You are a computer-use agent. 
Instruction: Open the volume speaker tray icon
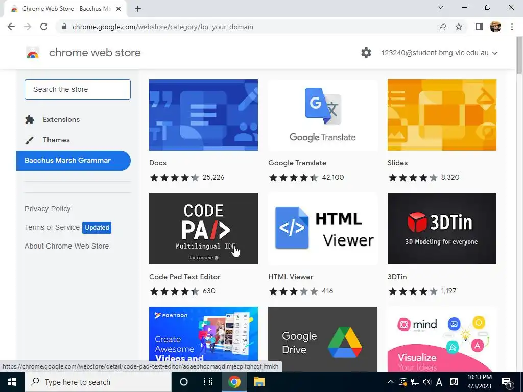click(426, 382)
